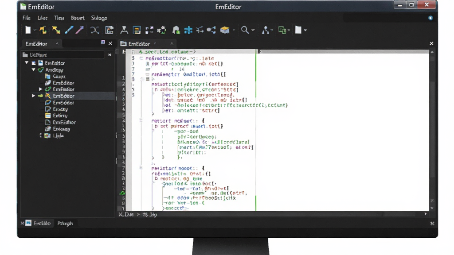Image resolution: width=454 pixels, height=255 pixels.
Task: Click the "18 Jip" breadcrumb below the editor
Action: click(150, 215)
